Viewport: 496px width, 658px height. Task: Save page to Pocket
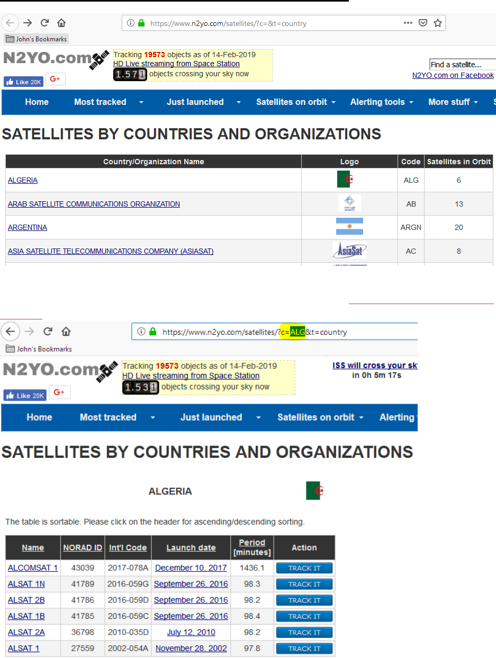pyautogui.click(x=423, y=23)
